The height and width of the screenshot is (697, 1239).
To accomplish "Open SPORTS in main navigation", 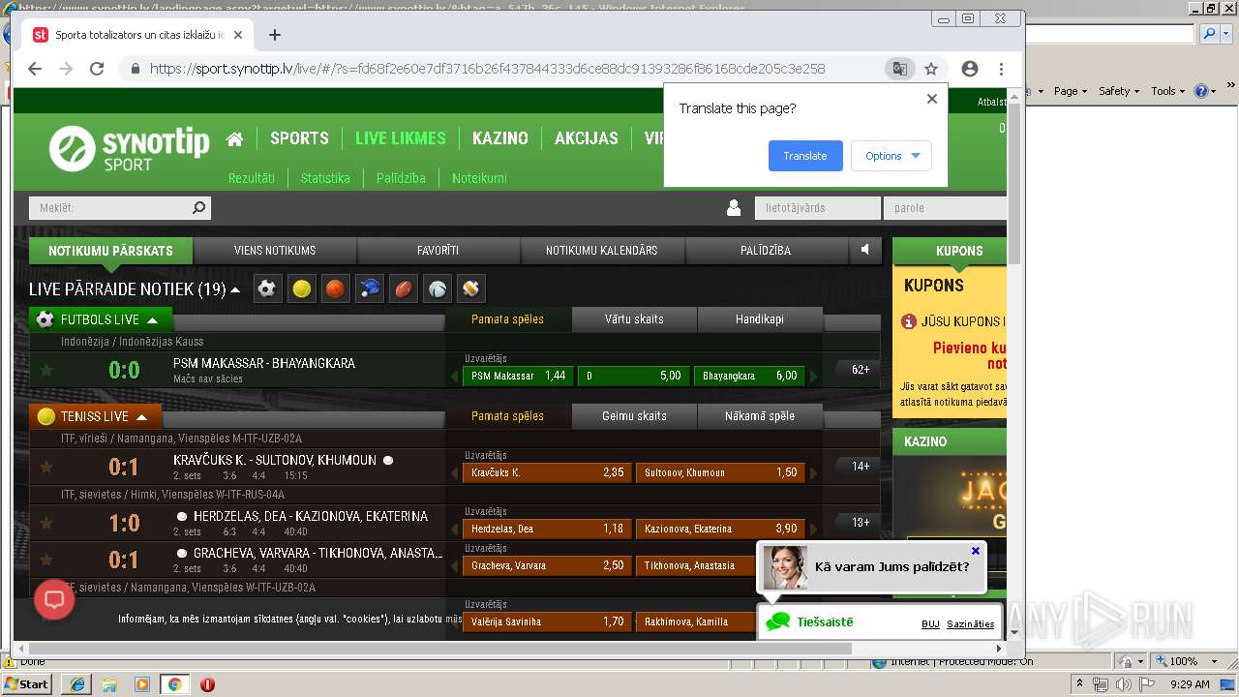I will pyautogui.click(x=299, y=138).
